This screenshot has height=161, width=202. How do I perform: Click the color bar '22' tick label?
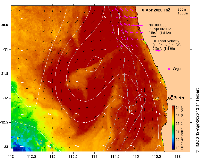click(177, 123)
